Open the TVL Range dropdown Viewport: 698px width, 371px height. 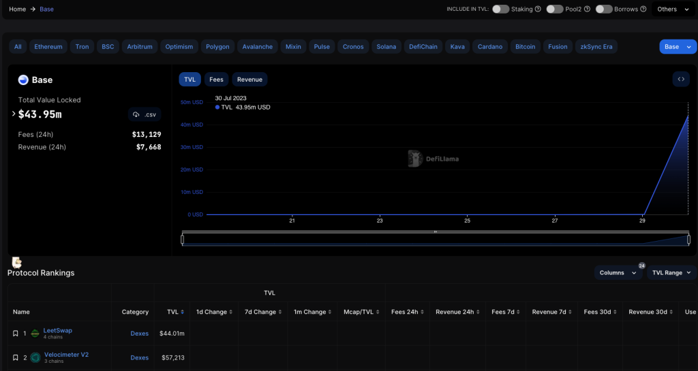point(671,273)
